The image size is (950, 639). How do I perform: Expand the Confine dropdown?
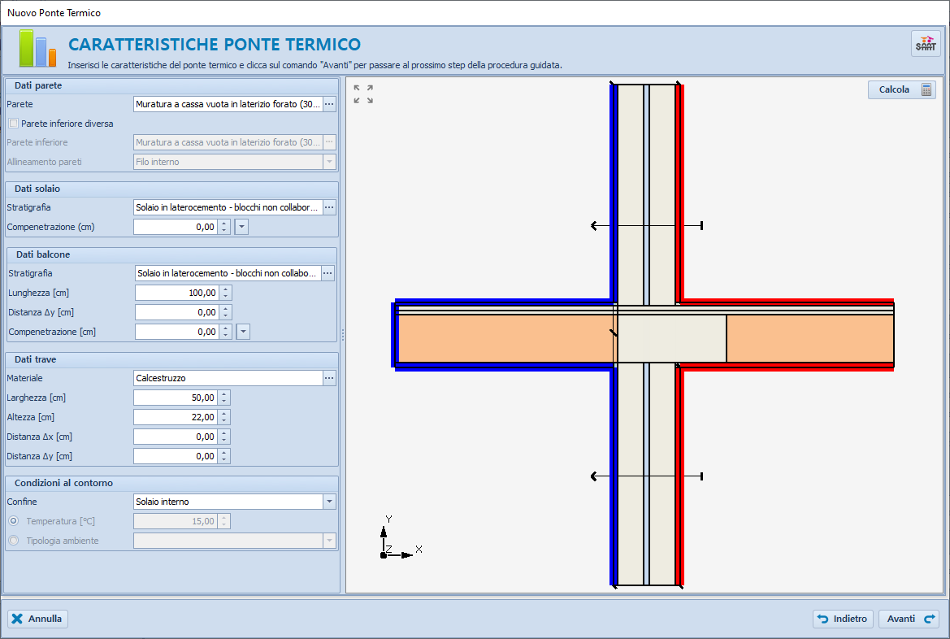(x=329, y=502)
